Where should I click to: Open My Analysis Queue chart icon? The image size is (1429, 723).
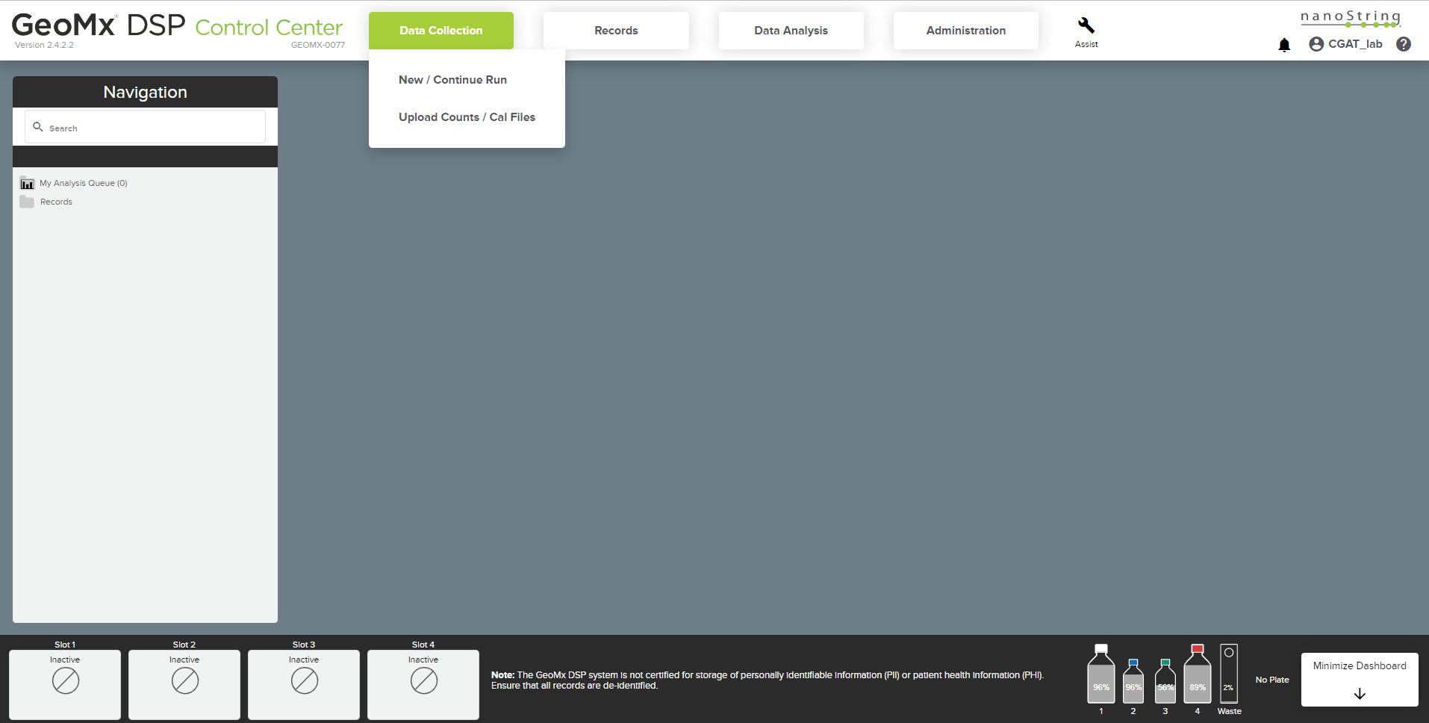click(27, 183)
